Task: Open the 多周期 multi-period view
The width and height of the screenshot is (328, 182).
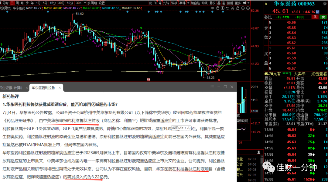Action: (92, 3)
